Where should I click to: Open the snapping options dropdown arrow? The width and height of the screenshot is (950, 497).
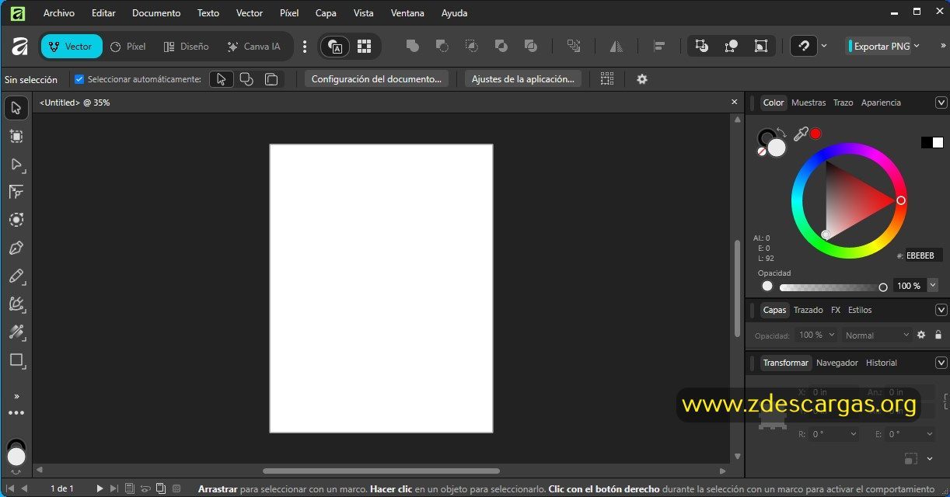click(824, 47)
